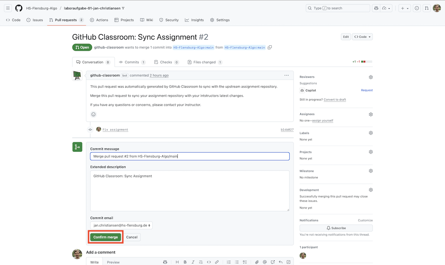
Task: Open the Commits tab
Action: tap(132, 62)
